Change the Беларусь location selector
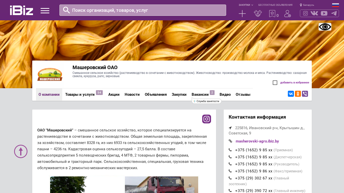 307,5
